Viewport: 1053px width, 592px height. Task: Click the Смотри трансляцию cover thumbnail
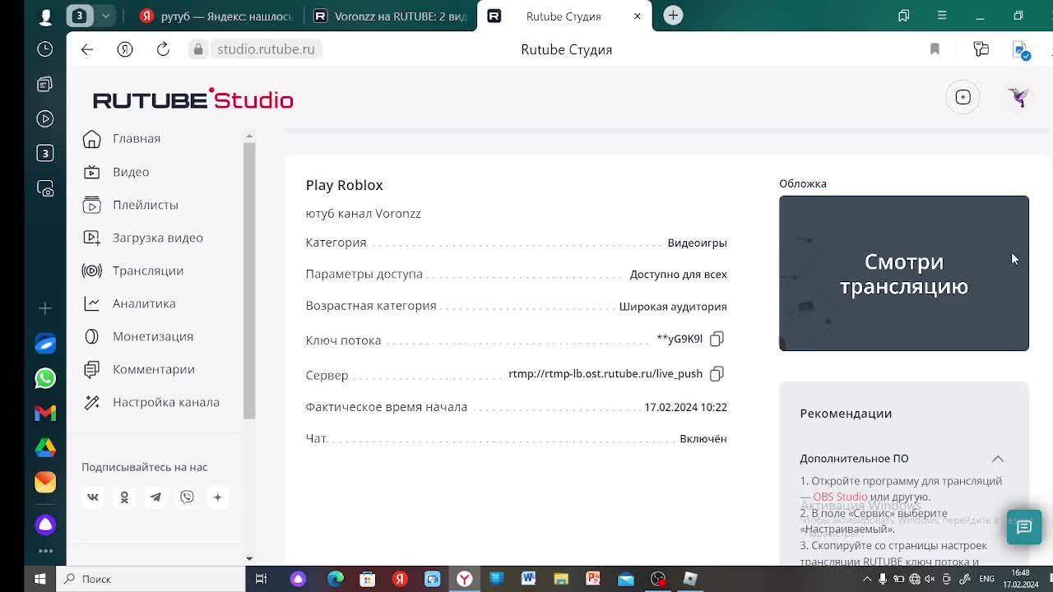[904, 273]
